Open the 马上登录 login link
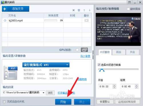This screenshot has height=106, width=143. (x=85, y=56)
